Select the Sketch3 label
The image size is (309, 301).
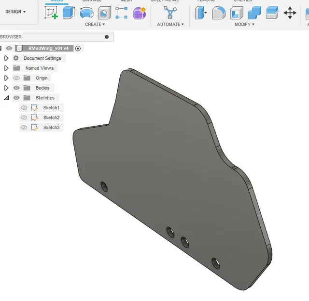pyautogui.click(x=51, y=128)
